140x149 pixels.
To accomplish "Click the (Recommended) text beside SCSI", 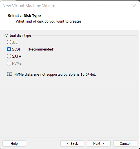I will tap(41, 49).
